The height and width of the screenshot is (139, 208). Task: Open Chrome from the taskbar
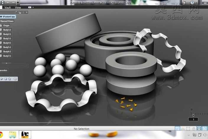(x=1, y=135)
